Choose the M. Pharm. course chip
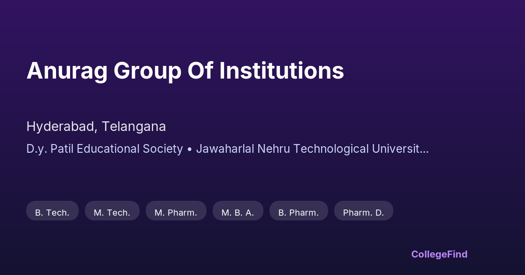This screenshot has width=525, height=275. point(176,213)
